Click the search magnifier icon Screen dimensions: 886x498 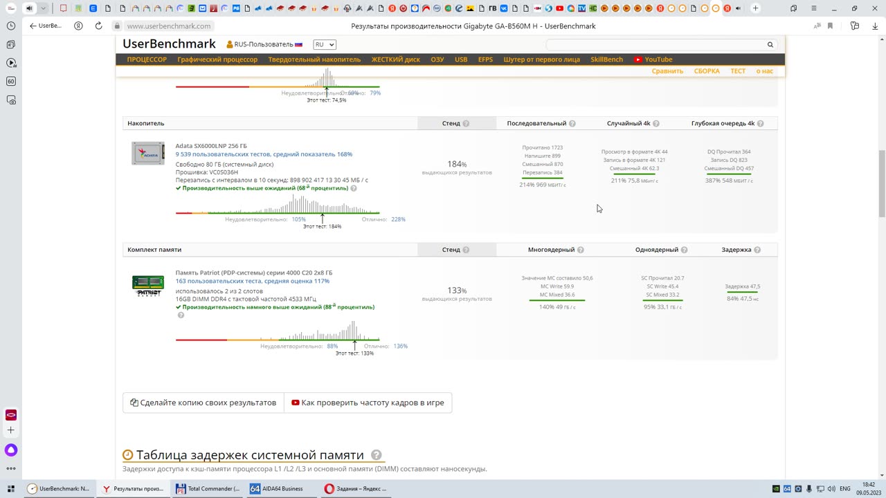pyautogui.click(x=770, y=44)
